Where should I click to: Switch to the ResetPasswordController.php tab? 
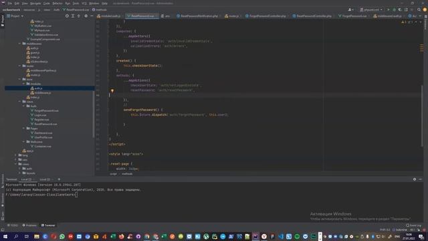(x=314, y=16)
